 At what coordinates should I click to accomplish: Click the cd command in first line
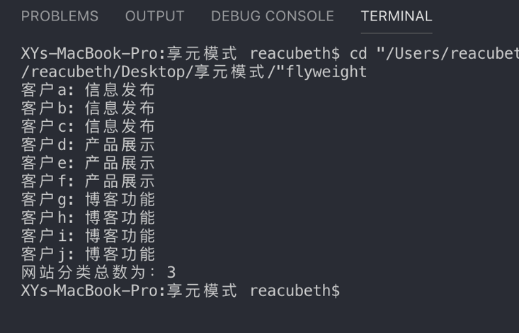358,54
